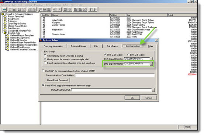The height and width of the screenshot is (136, 204).
Task: Click the new blank document toolbar icon
Action: 10,10
